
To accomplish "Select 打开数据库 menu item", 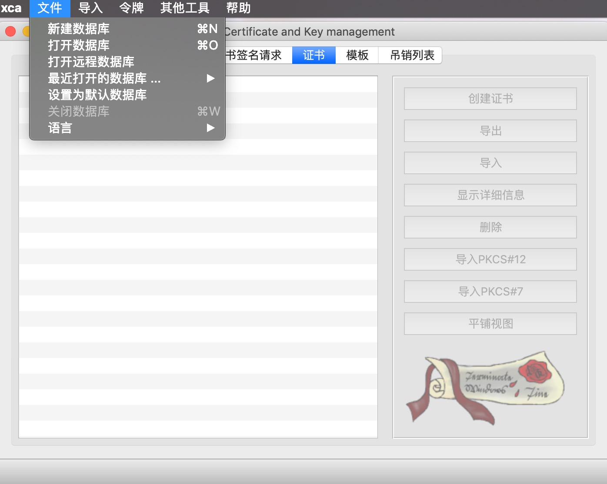I will 78,45.
